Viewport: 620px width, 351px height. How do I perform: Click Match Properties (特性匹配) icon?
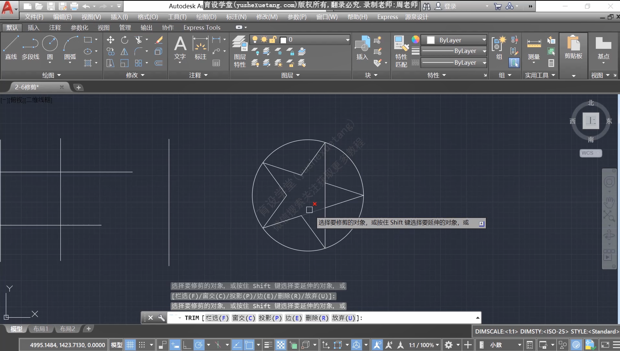point(401,51)
